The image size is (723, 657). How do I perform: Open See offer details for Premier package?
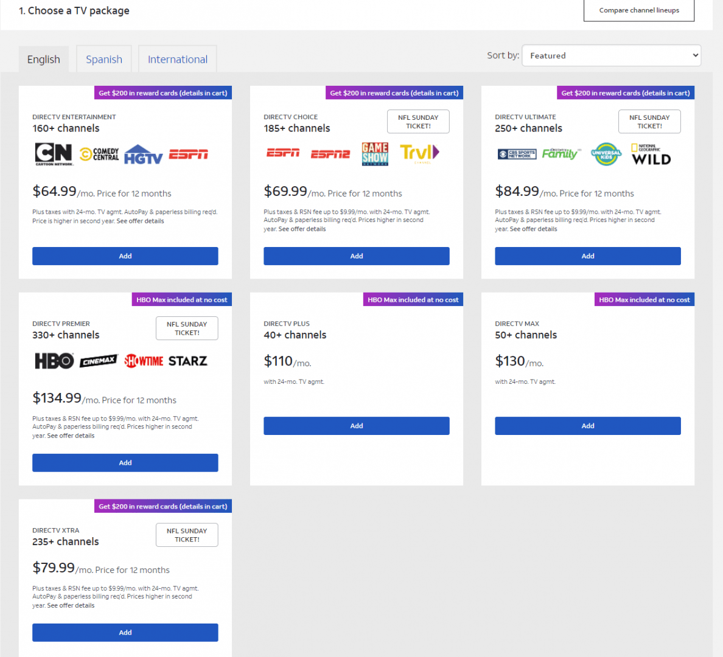(71, 435)
